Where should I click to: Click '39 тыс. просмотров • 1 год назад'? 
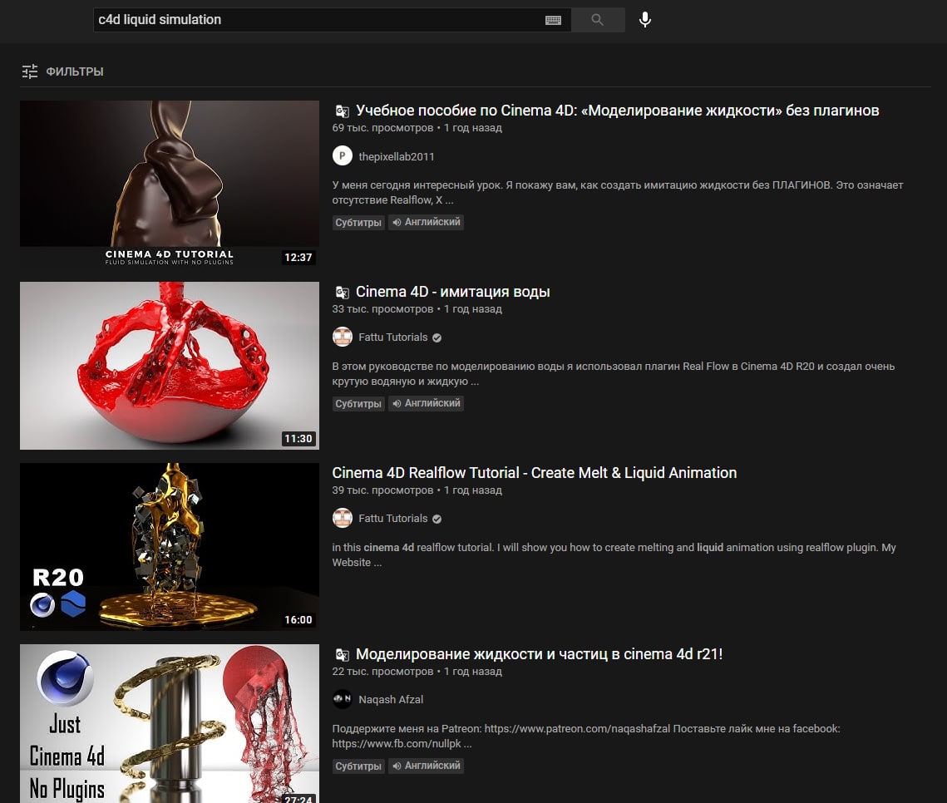coord(417,490)
